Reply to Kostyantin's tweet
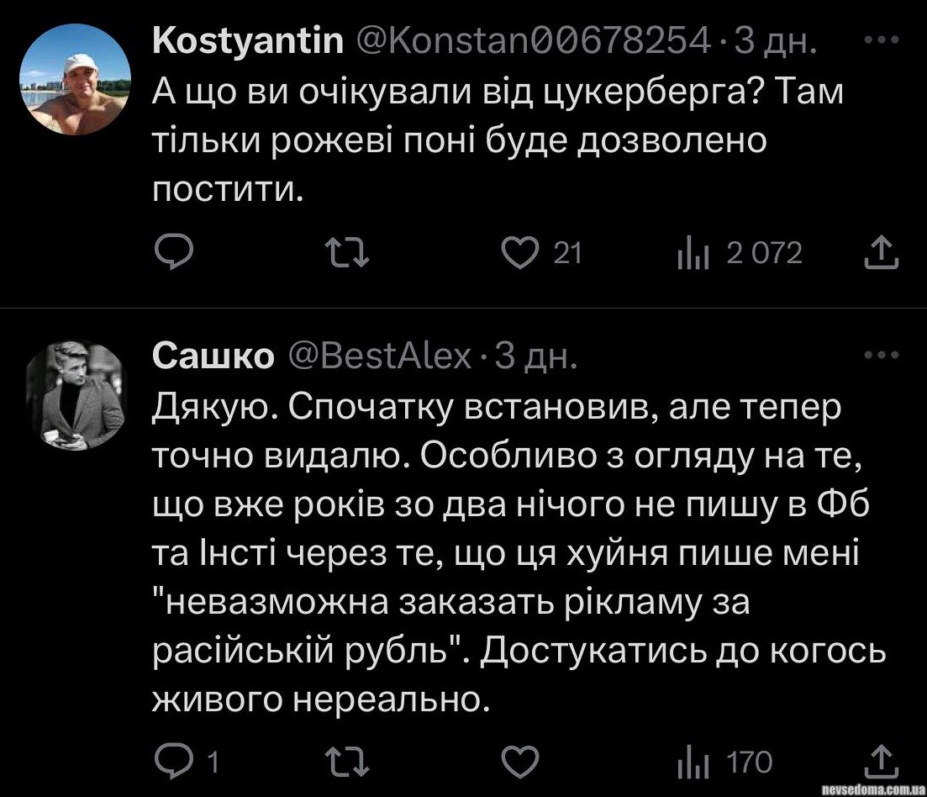Image resolution: width=927 pixels, height=797 pixels. [176, 252]
